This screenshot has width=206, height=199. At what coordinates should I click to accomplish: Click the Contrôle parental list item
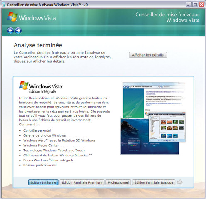pos(37,130)
